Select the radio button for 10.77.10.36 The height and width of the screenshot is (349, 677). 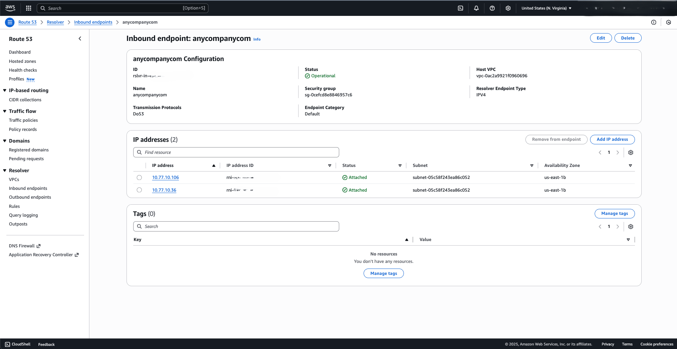(x=139, y=190)
